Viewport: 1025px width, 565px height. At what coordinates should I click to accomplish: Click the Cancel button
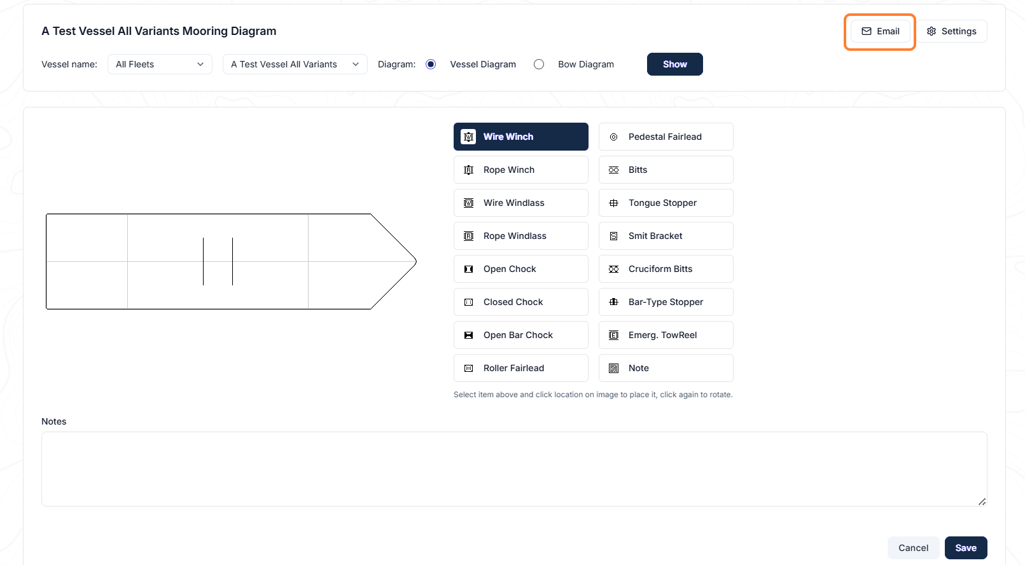[913, 548]
